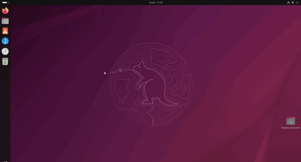Viewport: 301px width, 162px height.
Task: Click the kangaroo's eye on the wallpaper
Action: [139, 67]
